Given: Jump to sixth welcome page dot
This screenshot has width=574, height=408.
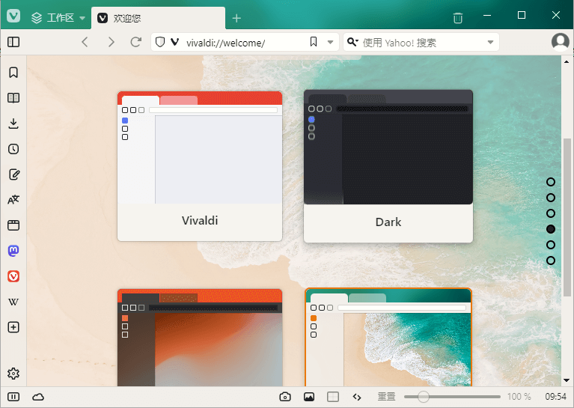Looking at the screenshot, I should coord(551,261).
